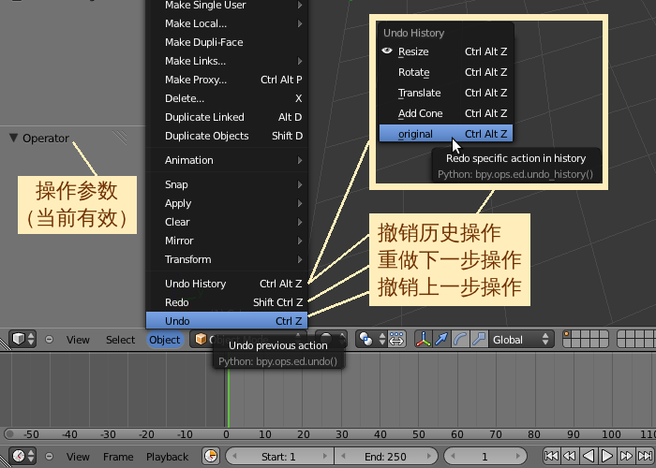Open Undo History menu entry
This screenshot has width=656, height=468.
[x=227, y=284]
